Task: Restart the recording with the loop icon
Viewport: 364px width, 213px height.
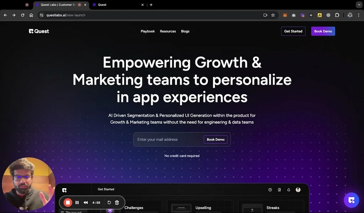Action: [x=109, y=202]
